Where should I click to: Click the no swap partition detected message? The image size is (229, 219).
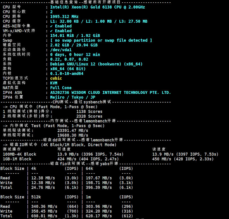click(x=101, y=40)
